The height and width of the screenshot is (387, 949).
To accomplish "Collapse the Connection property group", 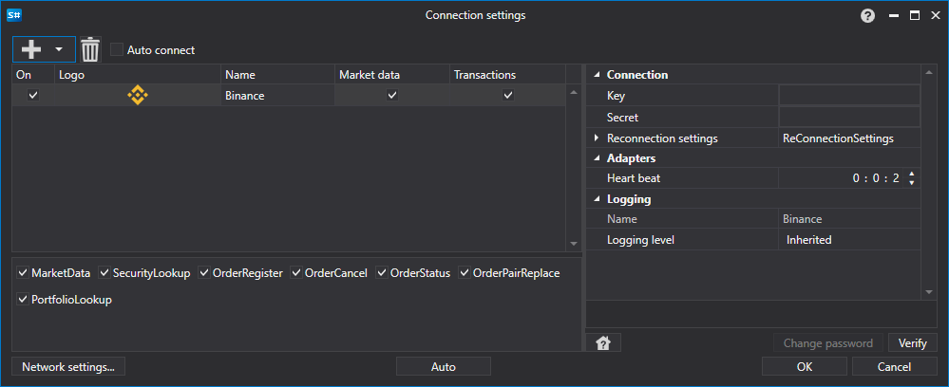I will tap(598, 75).
